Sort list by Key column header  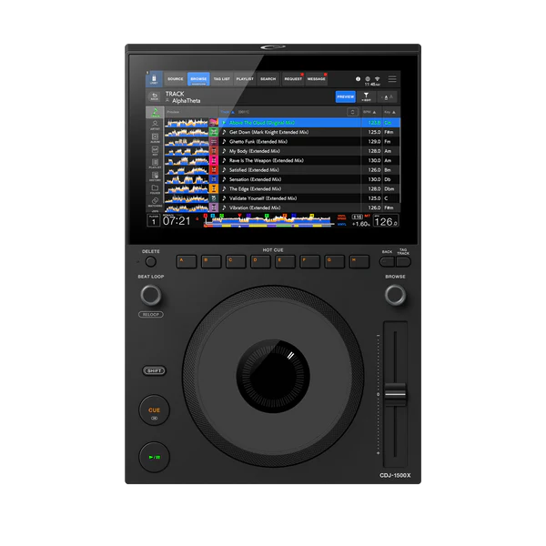pos(389,112)
